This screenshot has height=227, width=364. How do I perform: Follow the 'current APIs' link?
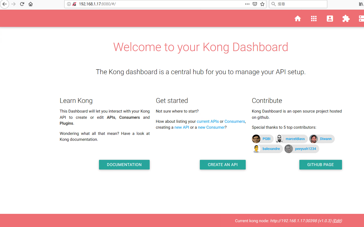[x=208, y=121]
